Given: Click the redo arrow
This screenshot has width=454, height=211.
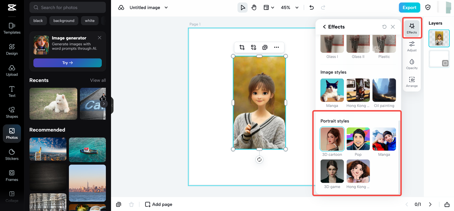Looking at the screenshot, I should point(323,7).
